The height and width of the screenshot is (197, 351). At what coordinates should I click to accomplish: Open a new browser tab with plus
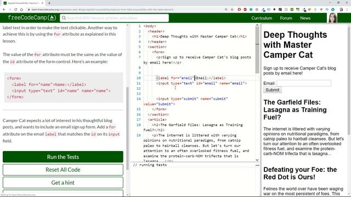pyautogui.click(x=49, y=3)
